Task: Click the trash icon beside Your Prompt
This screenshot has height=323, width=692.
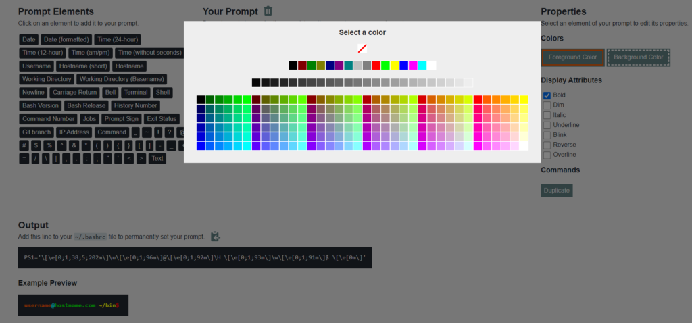Action: pyautogui.click(x=268, y=11)
